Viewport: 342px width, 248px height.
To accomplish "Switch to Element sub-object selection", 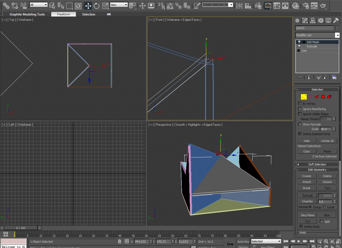I will click(x=329, y=97).
